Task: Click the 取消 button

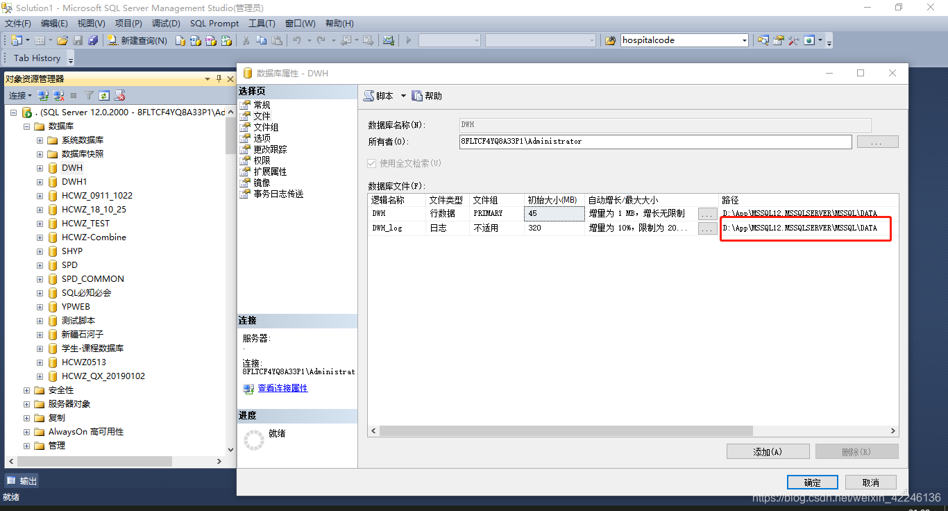Action: click(x=870, y=483)
